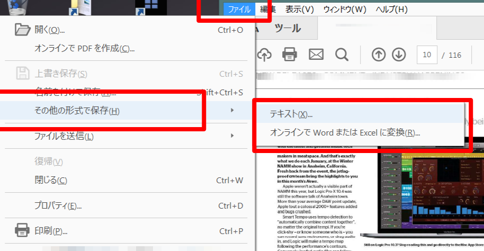The height and width of the screenshot is (251, 484).
Task: Open the 編集 menu
Action: point(267,9)
